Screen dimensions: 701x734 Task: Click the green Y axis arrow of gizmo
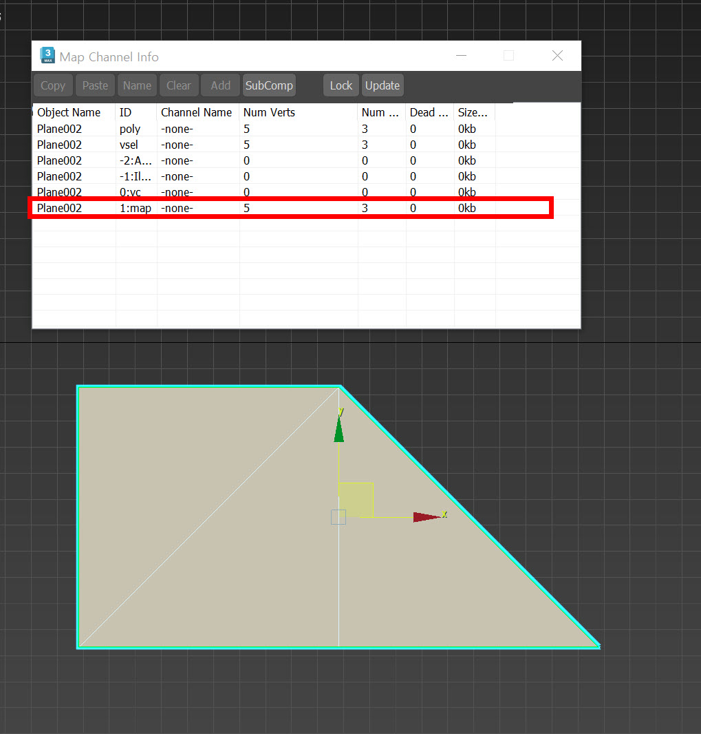339,429
